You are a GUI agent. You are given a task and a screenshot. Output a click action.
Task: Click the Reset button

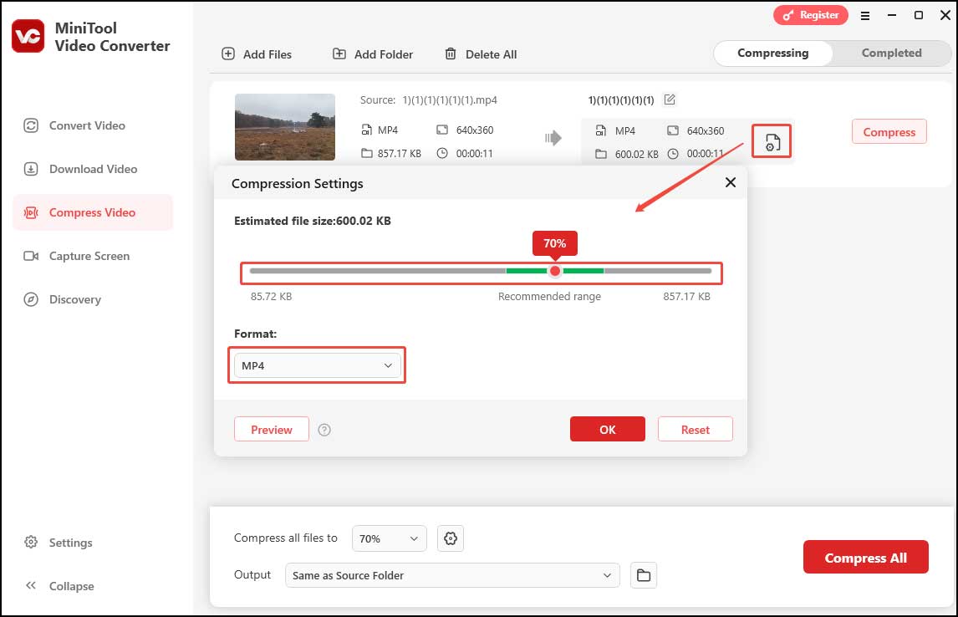[696, 430]
